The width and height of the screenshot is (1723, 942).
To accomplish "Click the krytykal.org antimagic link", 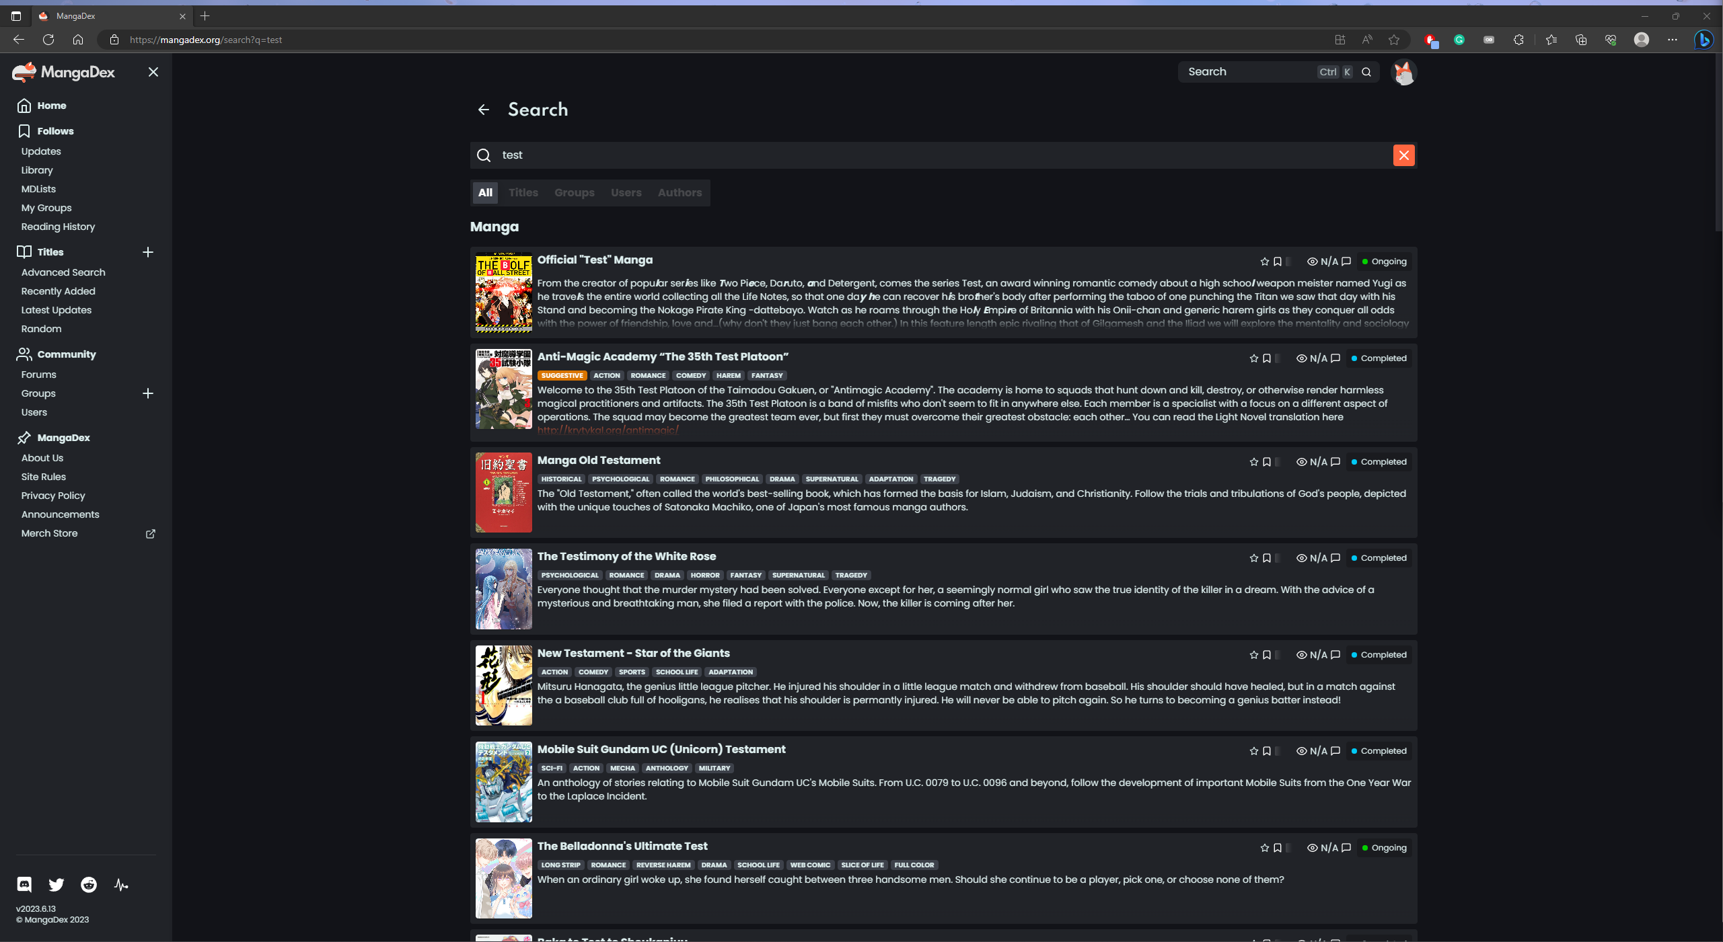I will click(x=608, y=430).
